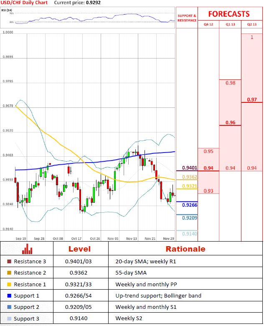Click the Support & Resistance column header
The width and height of the screenshot is (264, 326).
(187, 18)
